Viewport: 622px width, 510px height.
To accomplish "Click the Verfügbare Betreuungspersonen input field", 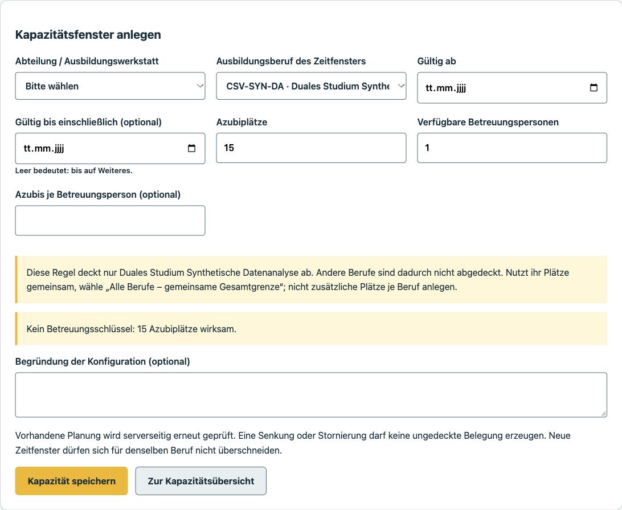I will pos(511,148).
